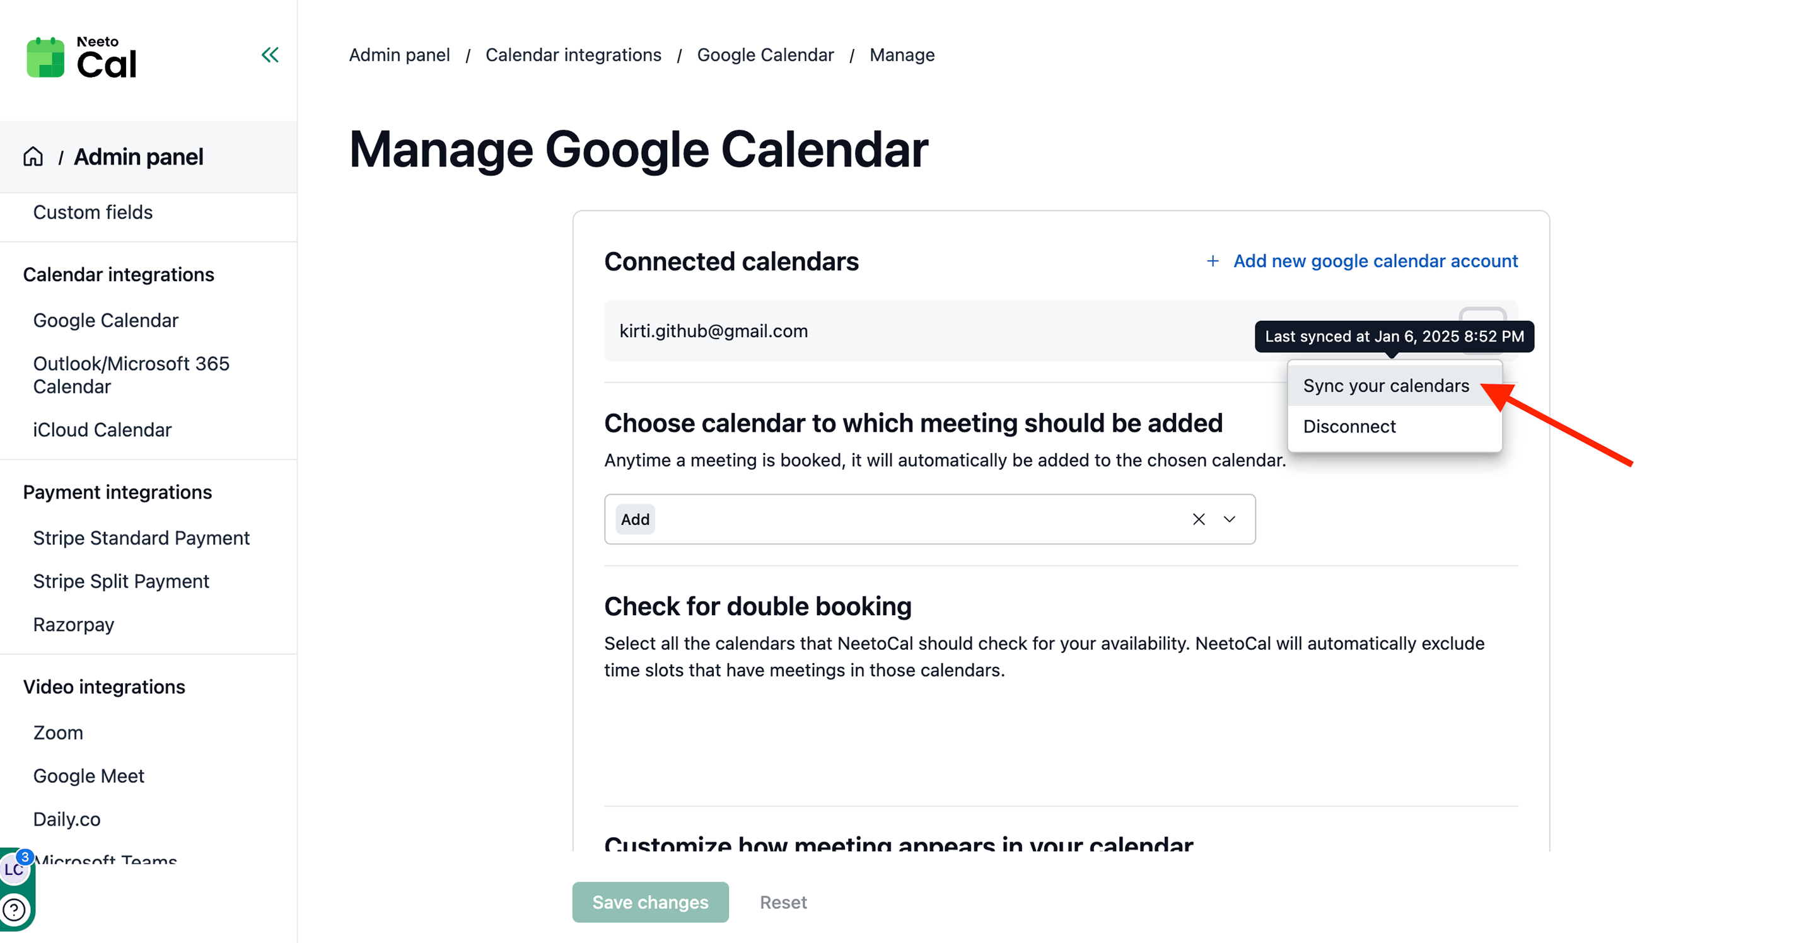The height and width of the screenshot is (943, 1816).
Task: Click the help question mark icon
Action: tap(15, 909)
